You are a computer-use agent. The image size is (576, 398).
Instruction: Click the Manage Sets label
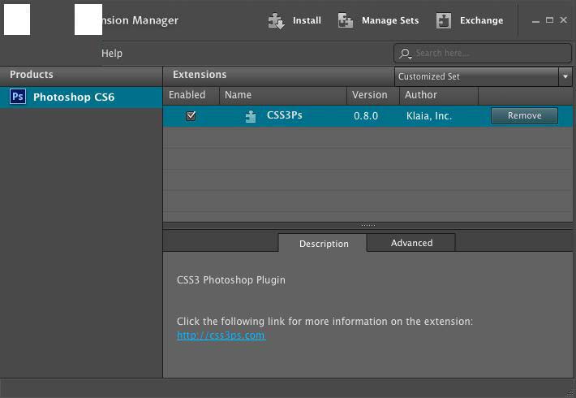[390, 20]
